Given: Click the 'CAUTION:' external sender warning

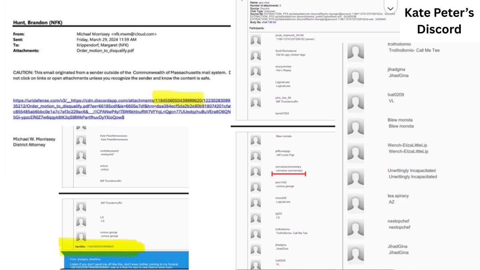Looking at the screenshot, I should 122,75.
